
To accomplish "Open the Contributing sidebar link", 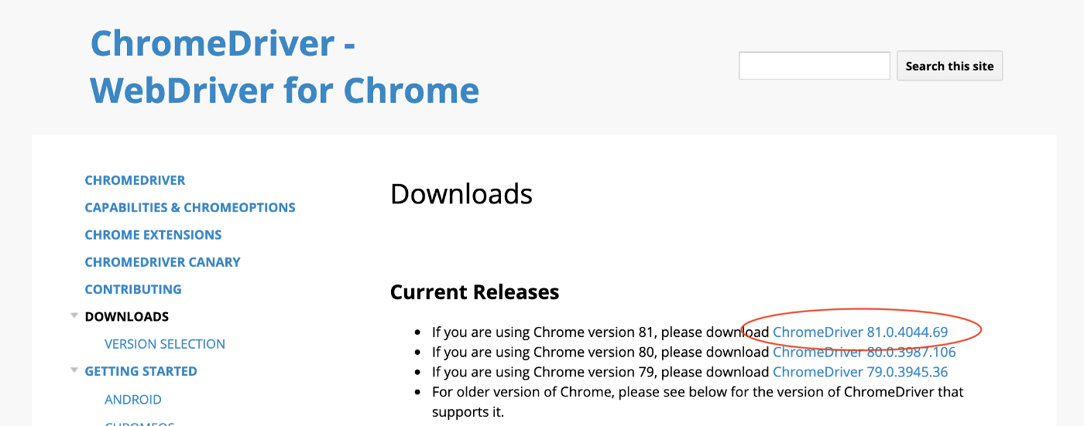I will tap(132, 289).
